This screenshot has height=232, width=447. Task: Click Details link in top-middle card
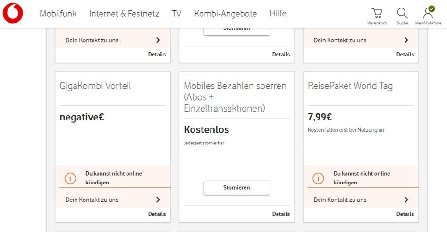point(281,54)
